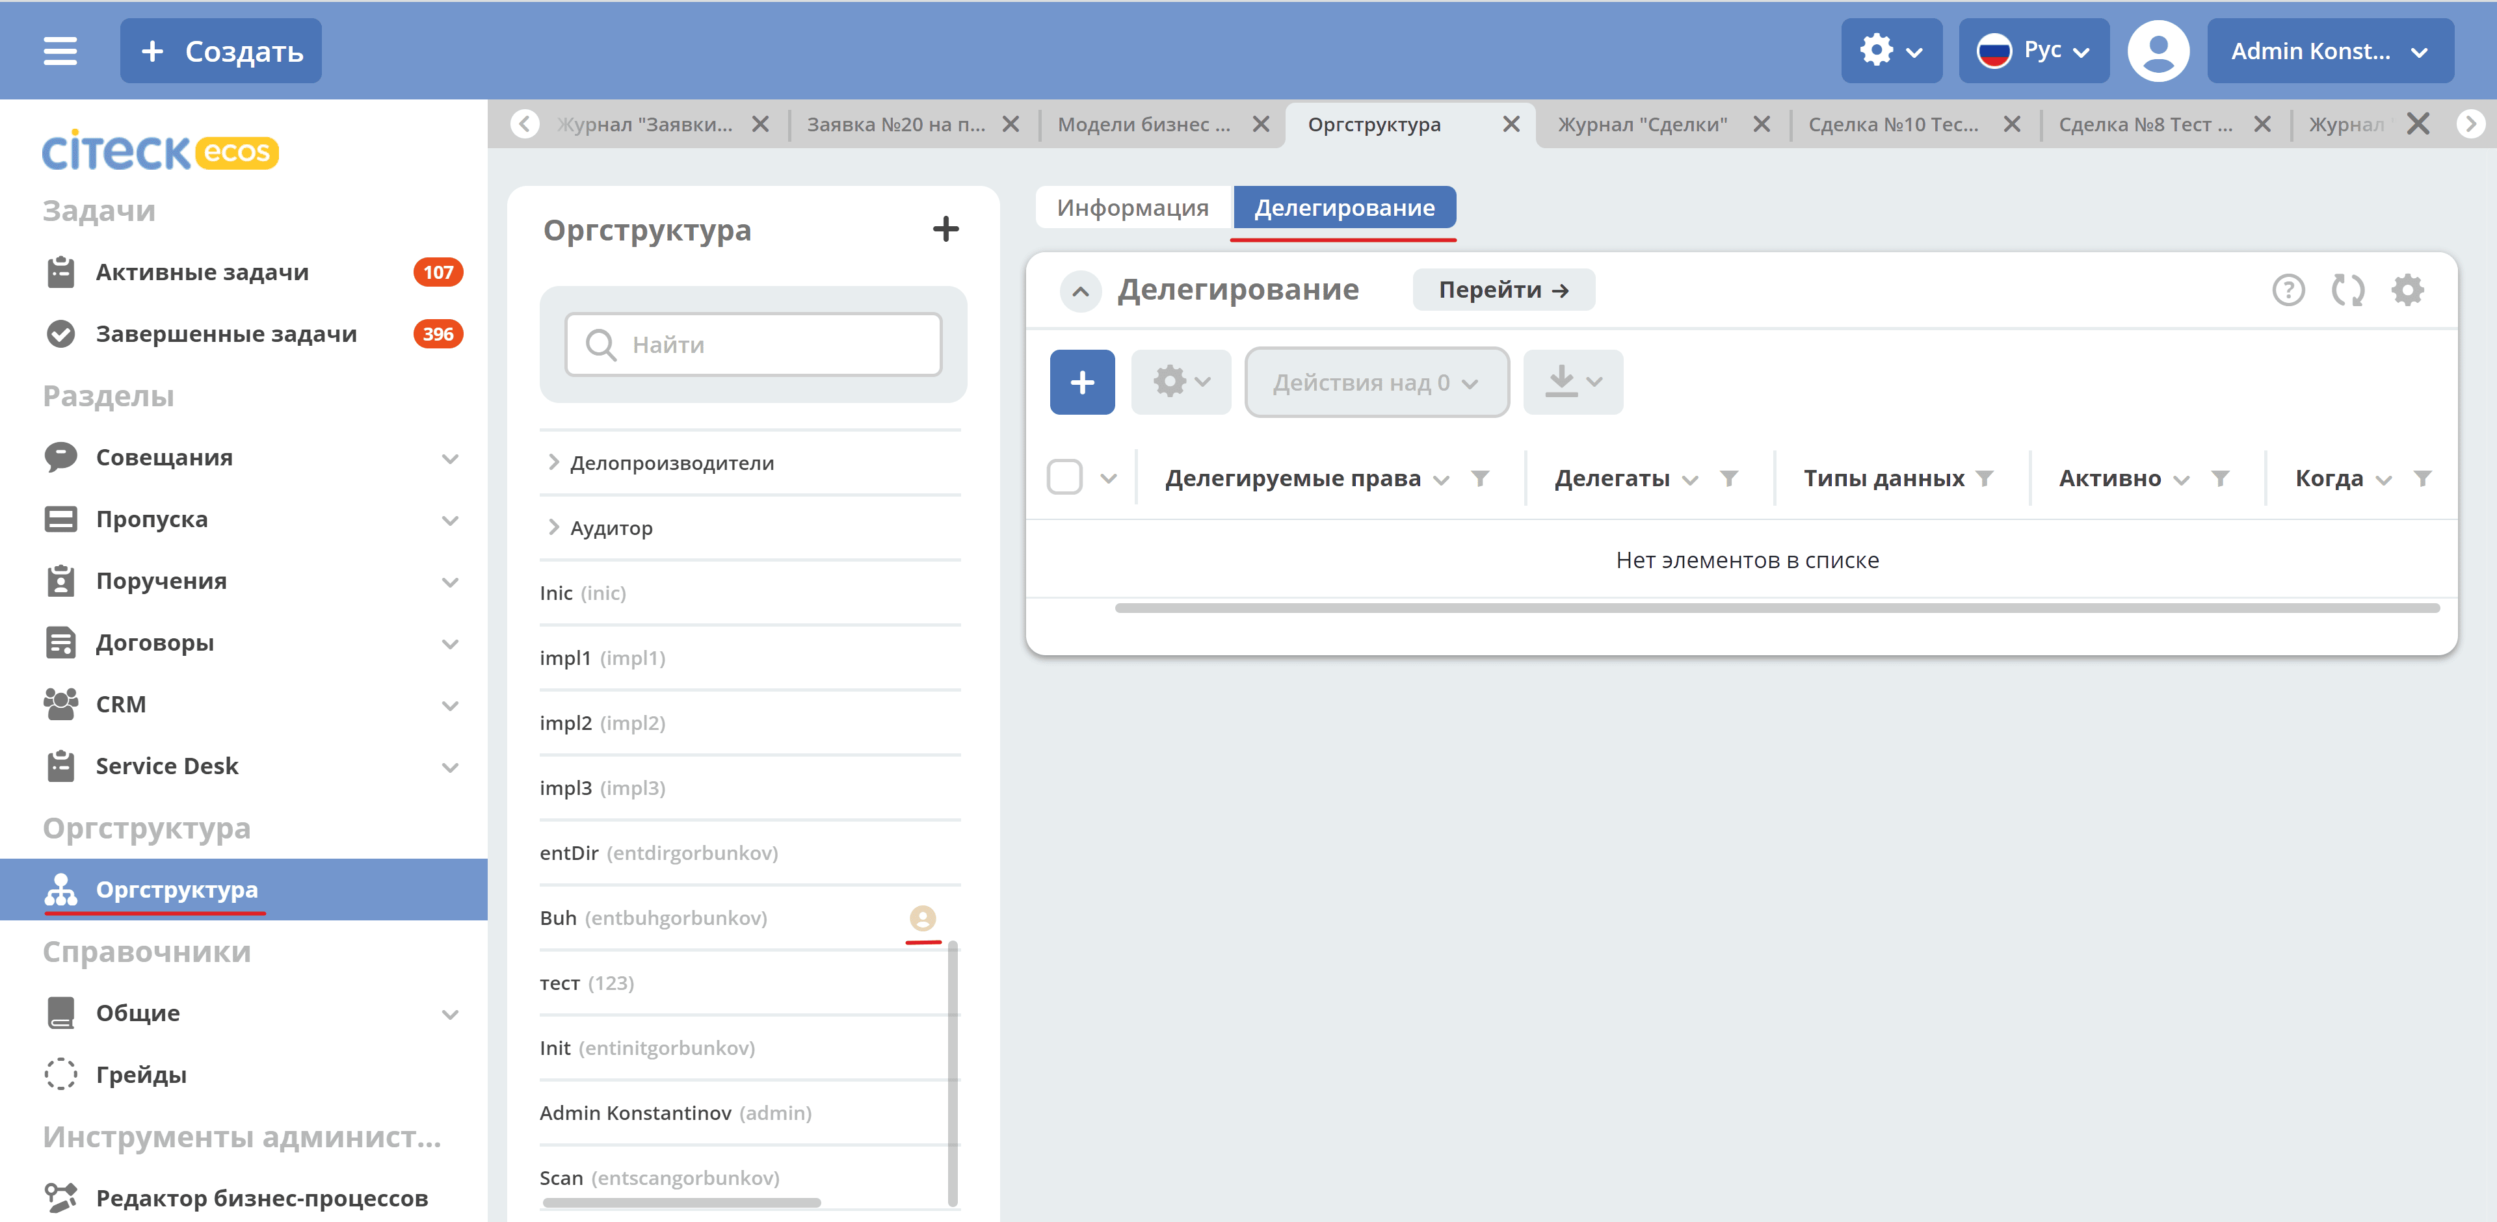Viewport: 2497px width, 1222px height.
Task: Click the refresh widget icon
Action: [x=2347, y=290]
